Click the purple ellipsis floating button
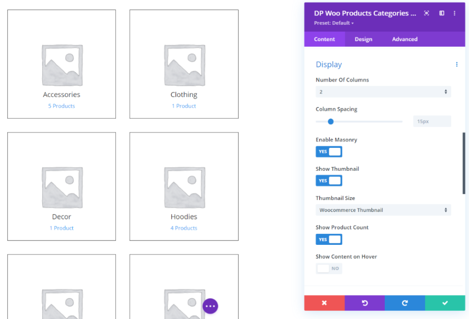Viewport: 469px width, 319px height. (x=210, y=306)
